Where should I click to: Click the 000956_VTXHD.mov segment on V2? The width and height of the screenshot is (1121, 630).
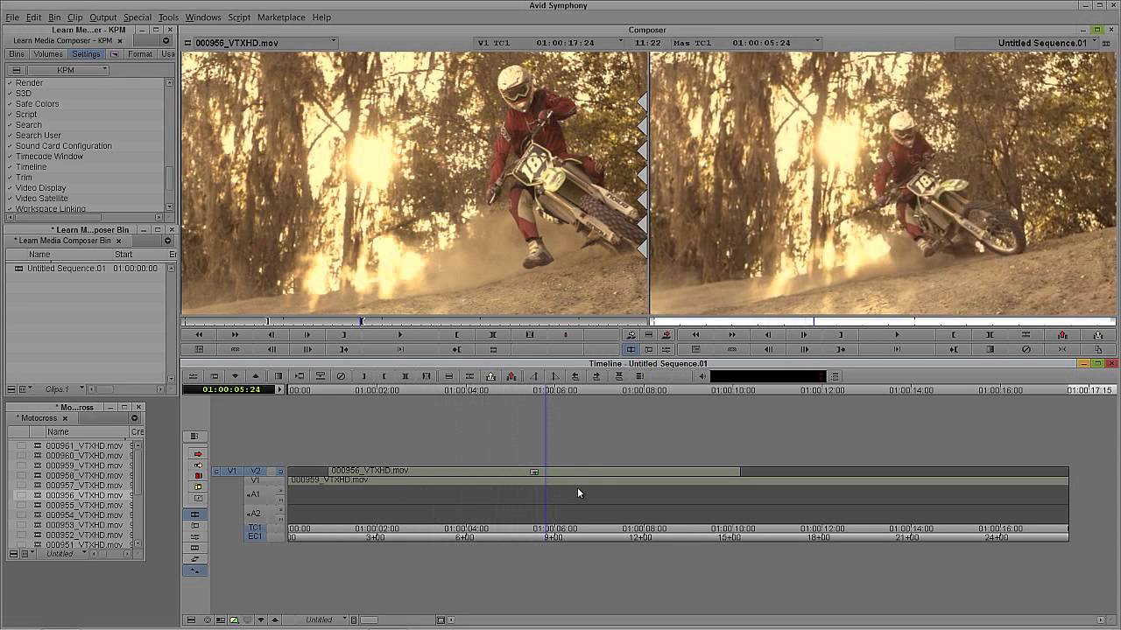(534, 471)
